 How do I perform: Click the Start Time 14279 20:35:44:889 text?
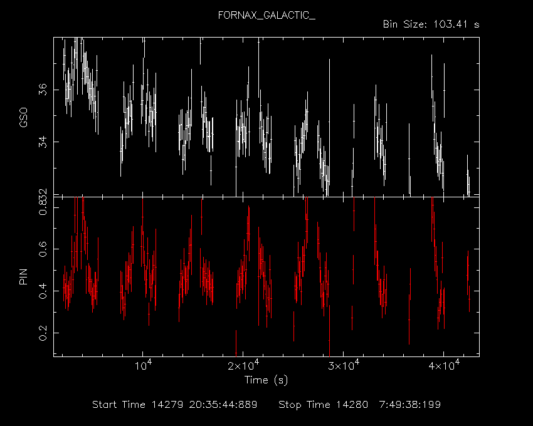pyautogui.click(x=175, y=405)
